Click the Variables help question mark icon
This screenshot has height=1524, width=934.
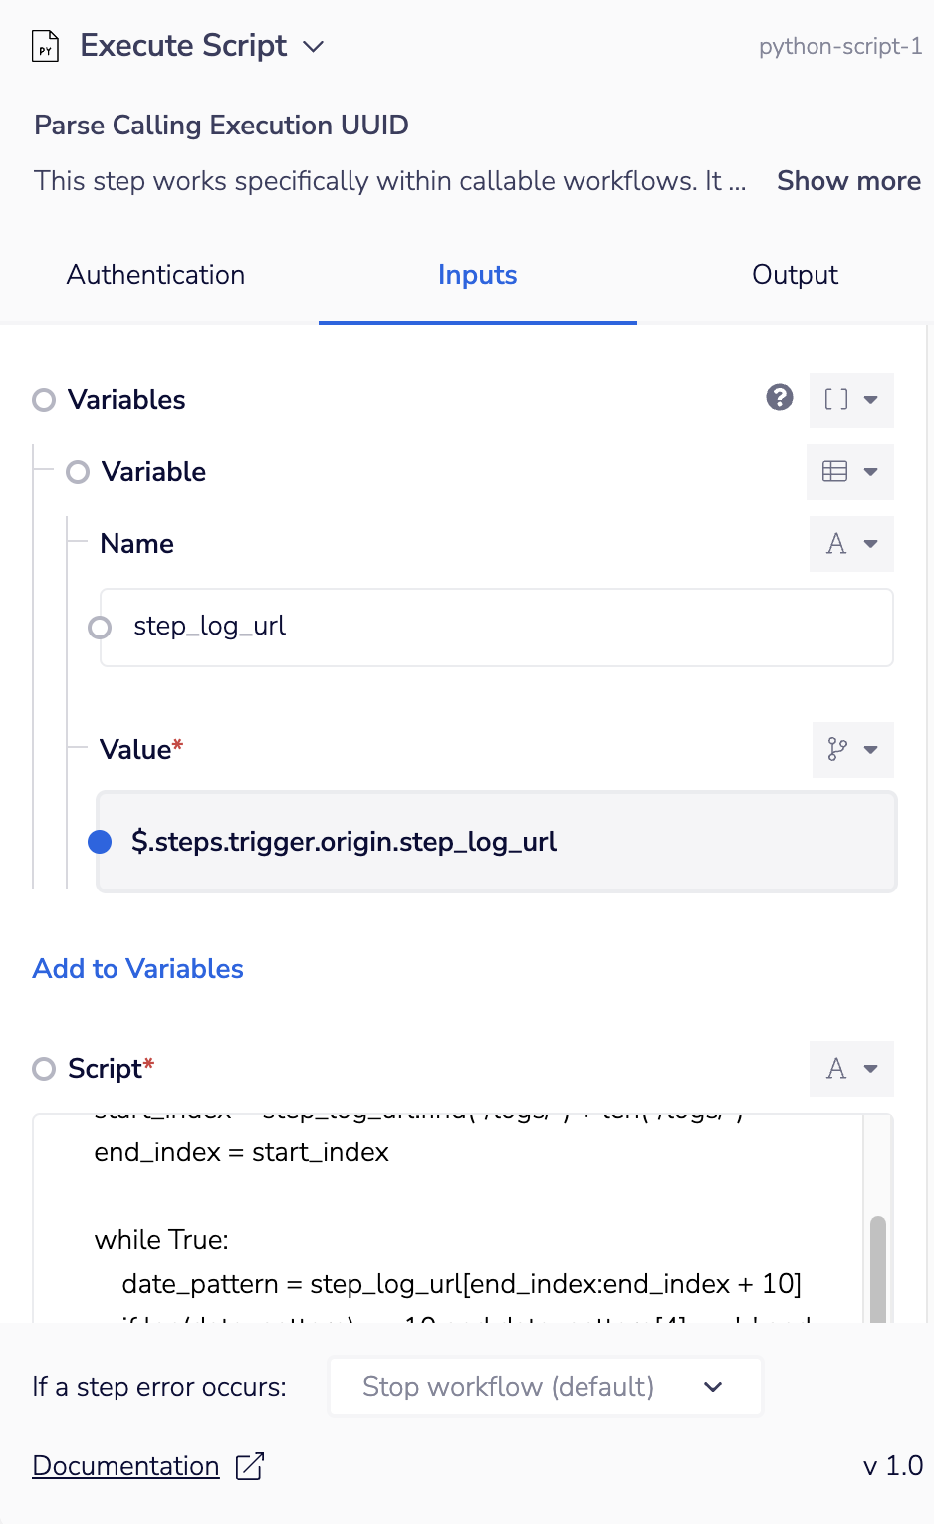[780, 398]
